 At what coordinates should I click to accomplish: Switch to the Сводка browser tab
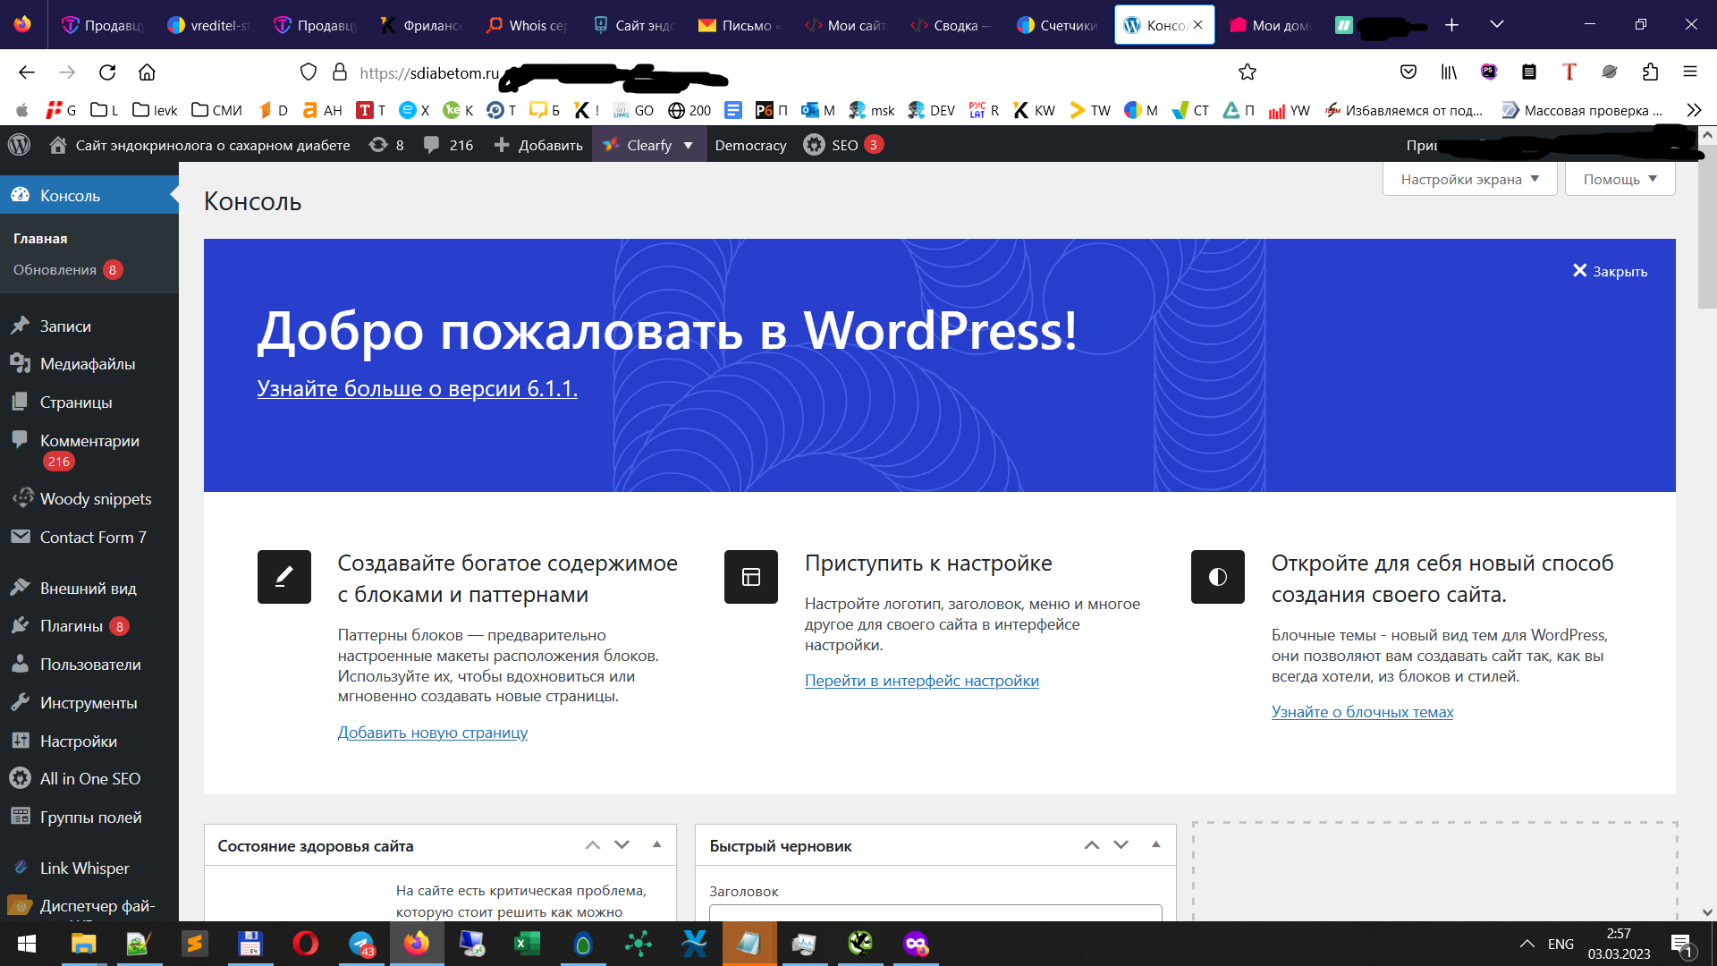[952, 25]
